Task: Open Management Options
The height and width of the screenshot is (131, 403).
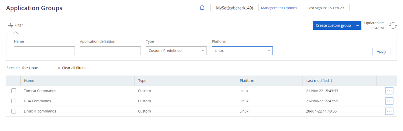Action: (279, 8)
